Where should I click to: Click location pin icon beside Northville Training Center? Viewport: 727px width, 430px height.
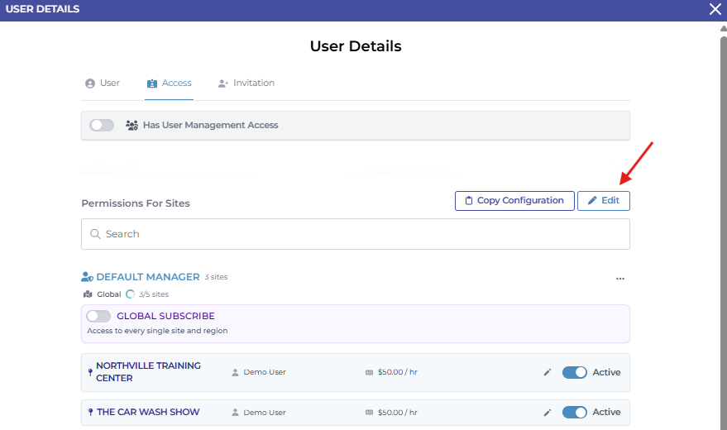pos(90,372)
